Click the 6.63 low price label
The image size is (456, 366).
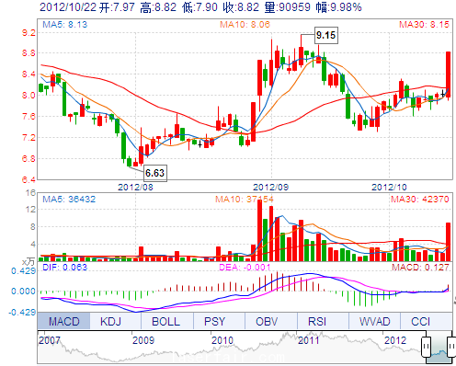tap(155, 173)
